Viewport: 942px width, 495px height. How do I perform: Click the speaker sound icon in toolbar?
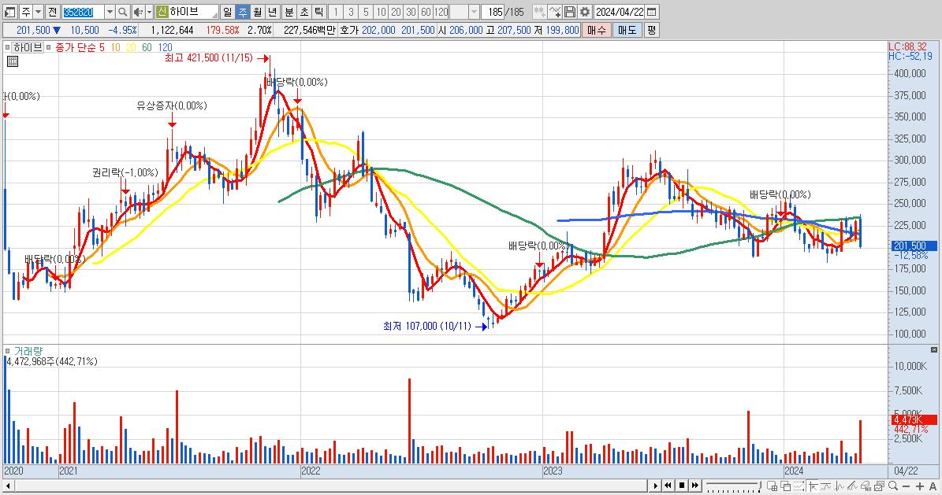(138, 11)
